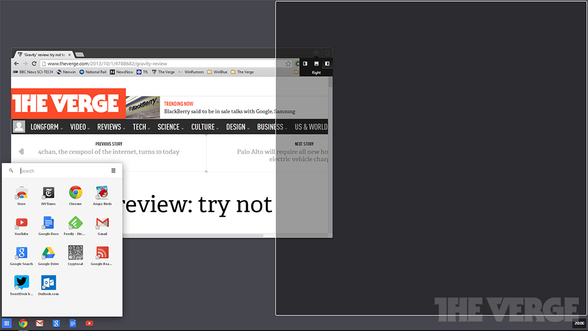The image size is (588, 331).
Task: Open the US & WORLD section
Action: 311,127
